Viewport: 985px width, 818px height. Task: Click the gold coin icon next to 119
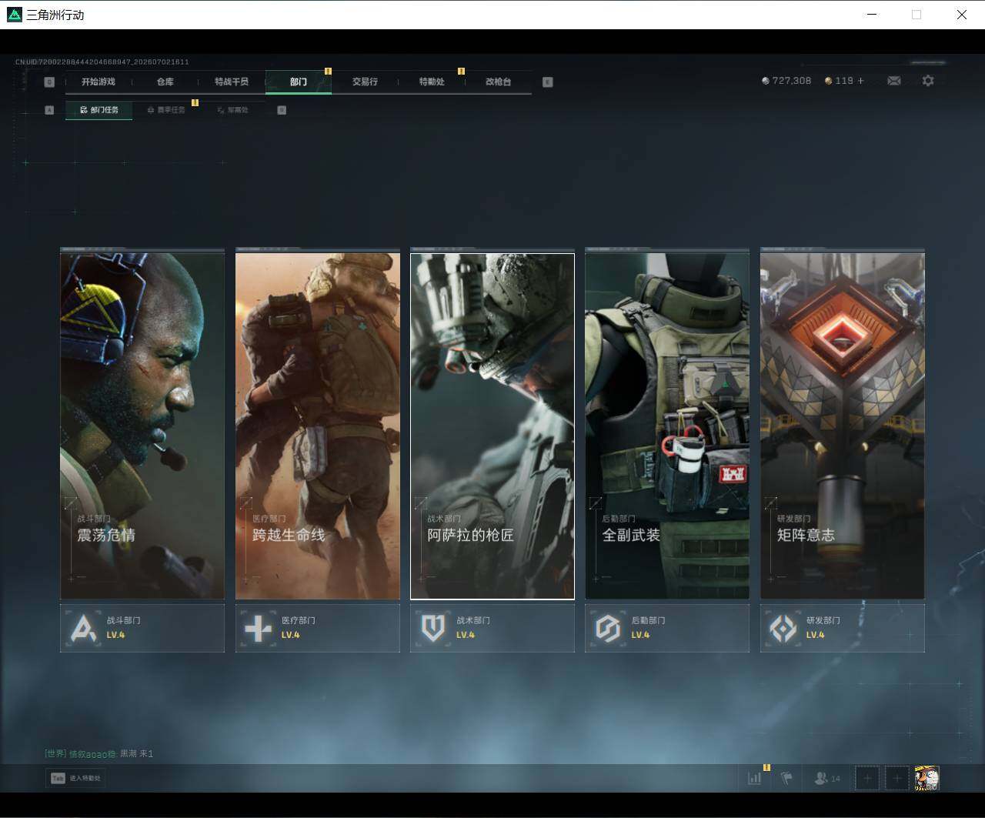828,81
